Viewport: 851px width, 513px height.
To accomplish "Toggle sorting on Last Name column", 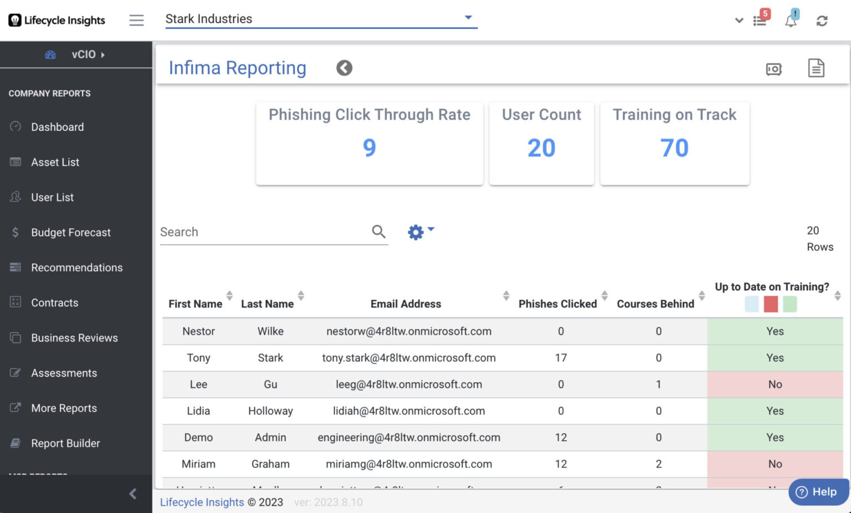I will click(301, 295).
